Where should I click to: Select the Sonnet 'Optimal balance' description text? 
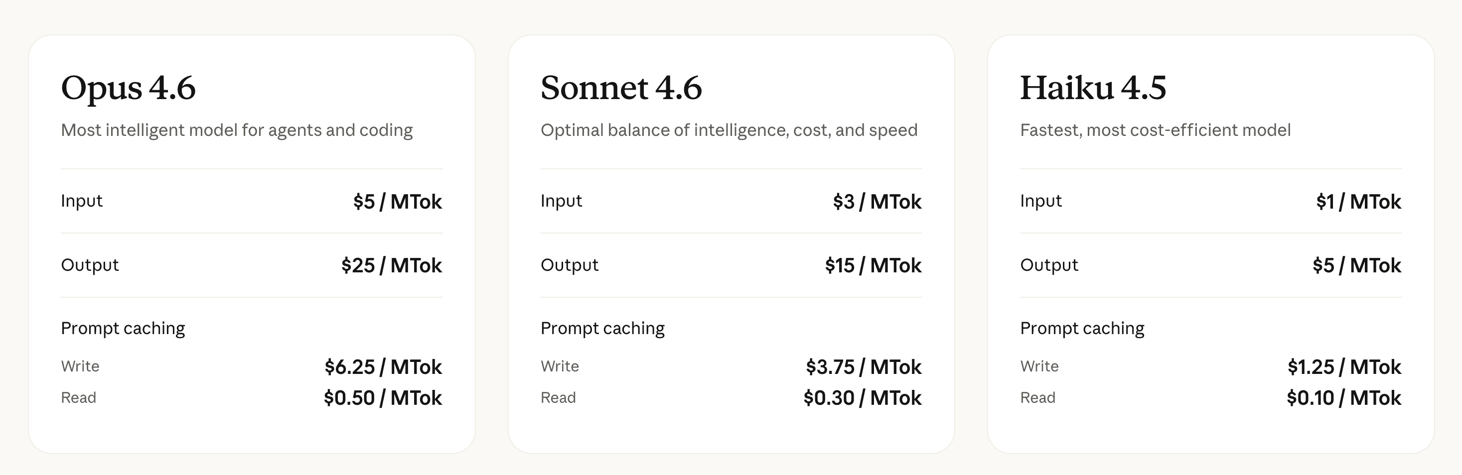729,130
